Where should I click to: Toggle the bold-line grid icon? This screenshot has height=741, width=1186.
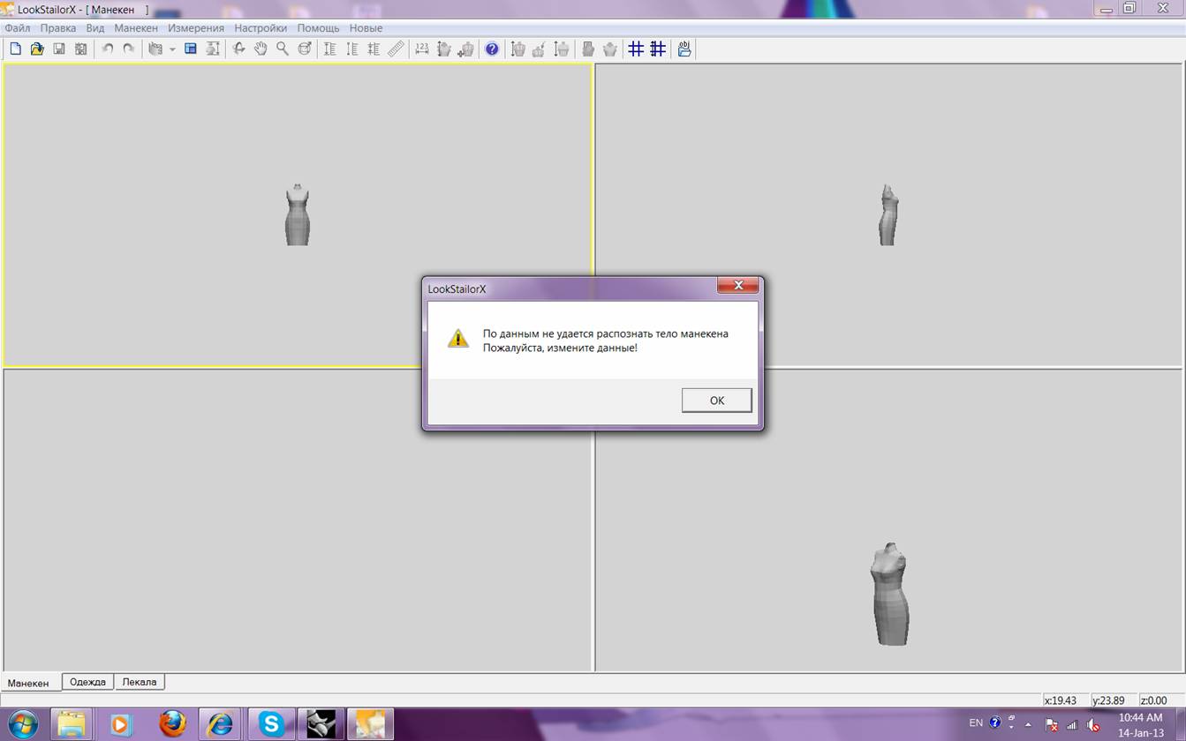pyautogui.click(x=658, y=49)
